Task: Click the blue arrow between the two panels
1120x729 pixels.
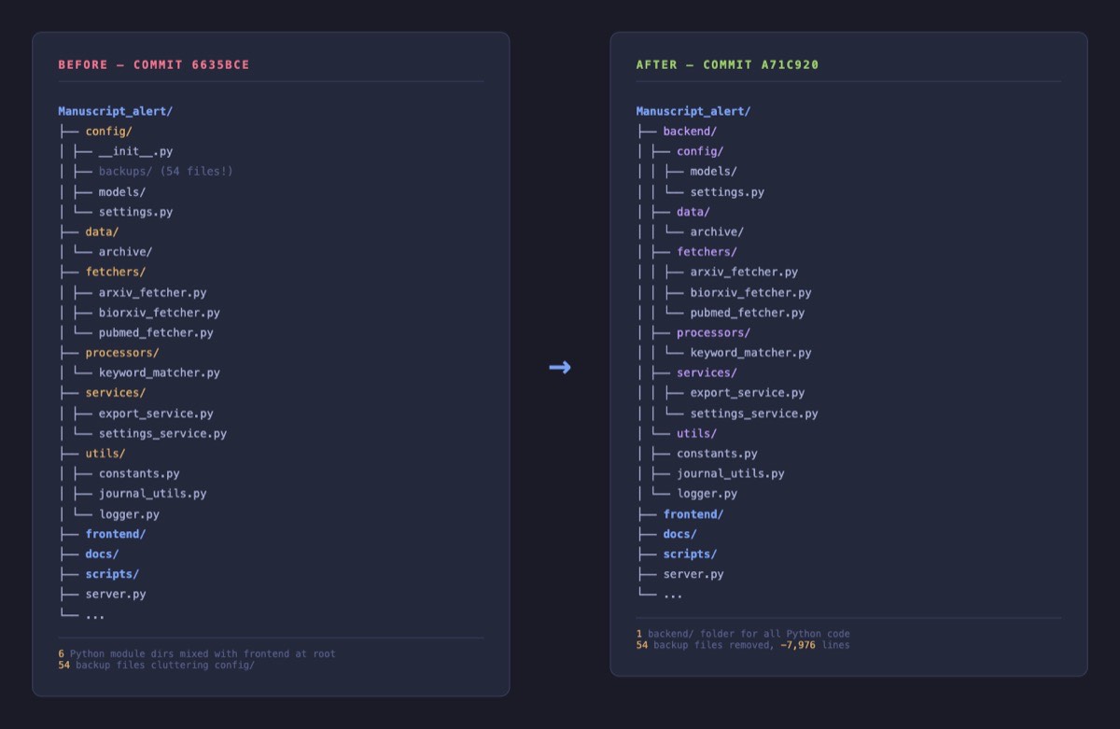Action: pos(559,367)
